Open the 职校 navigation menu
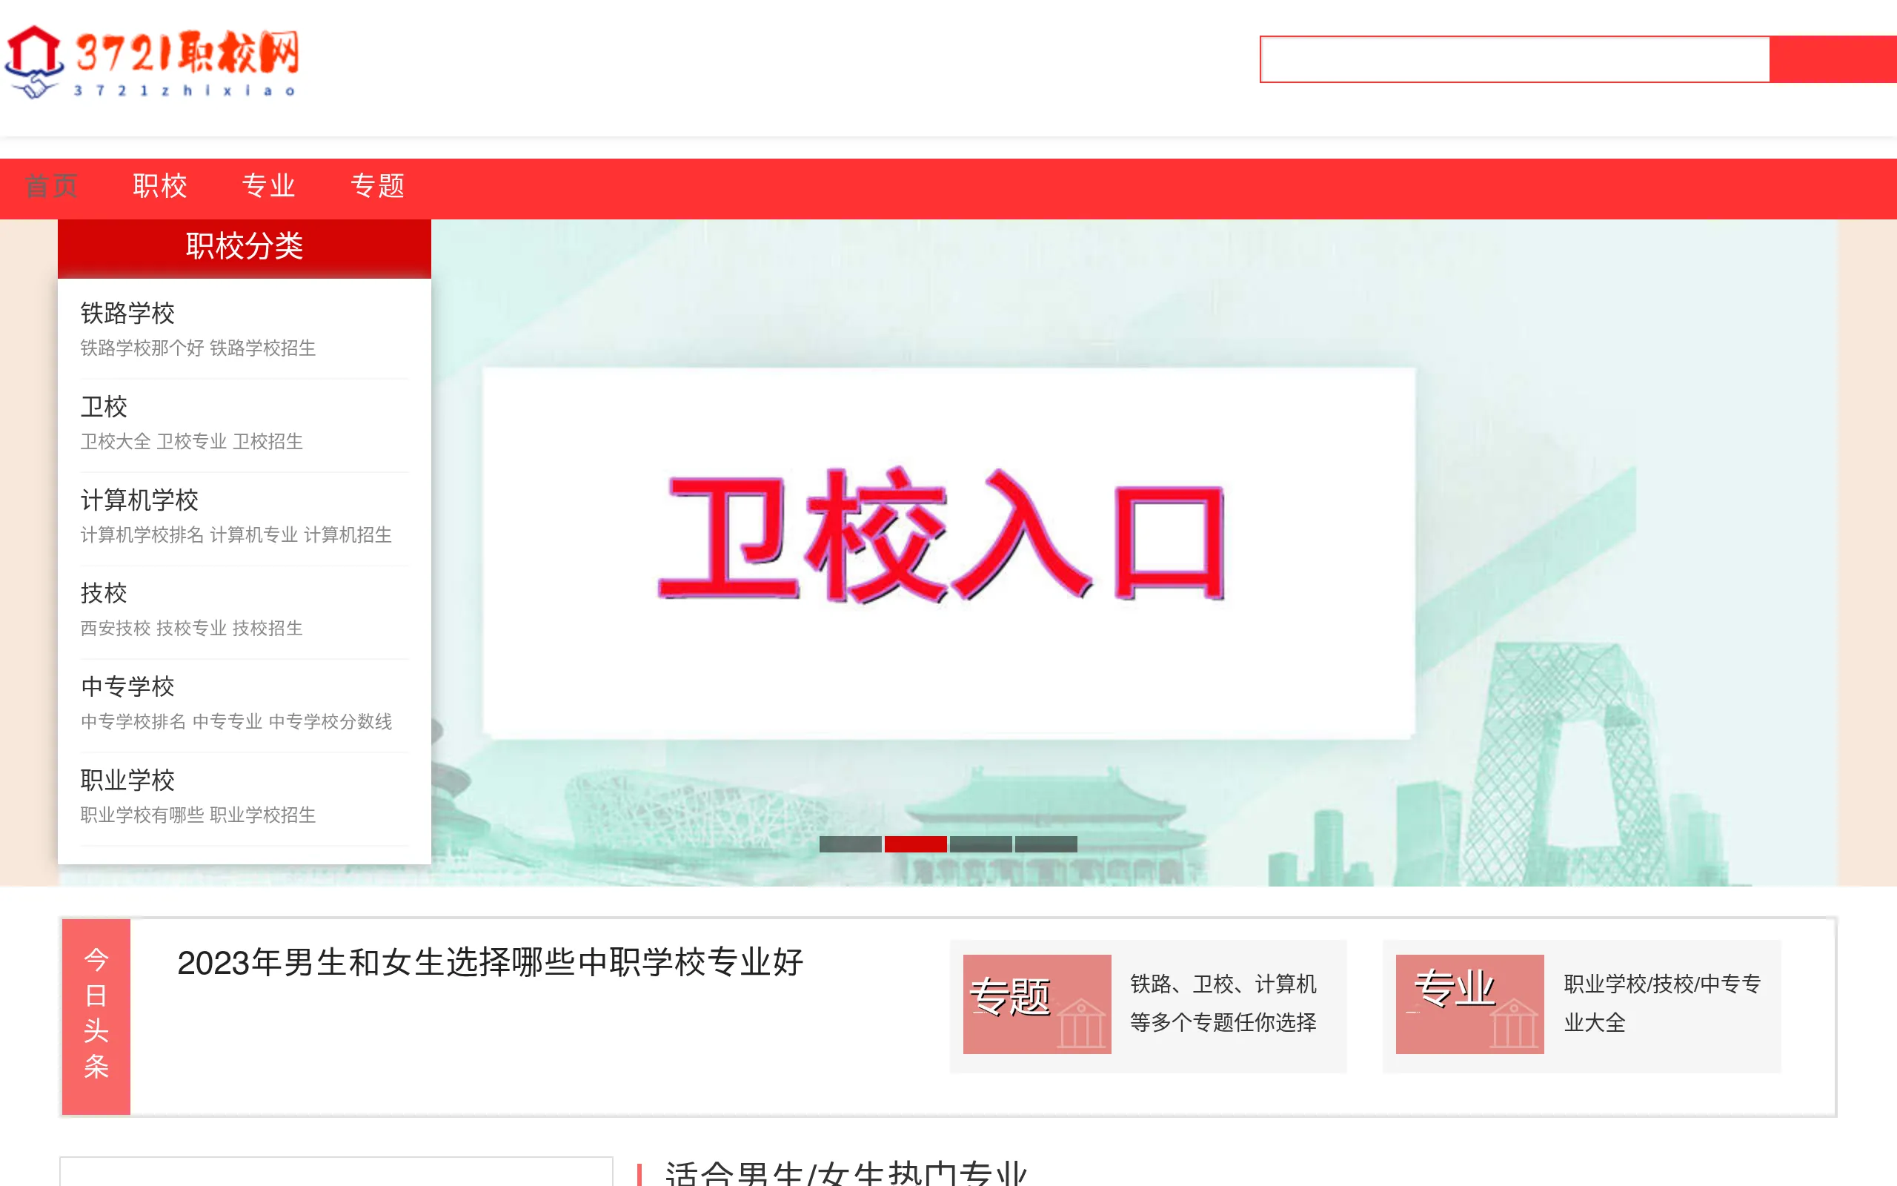1897x1186 pixels. click(160, 186)
